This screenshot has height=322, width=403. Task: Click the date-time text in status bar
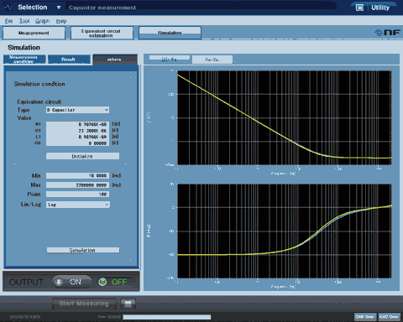(25, 317)
